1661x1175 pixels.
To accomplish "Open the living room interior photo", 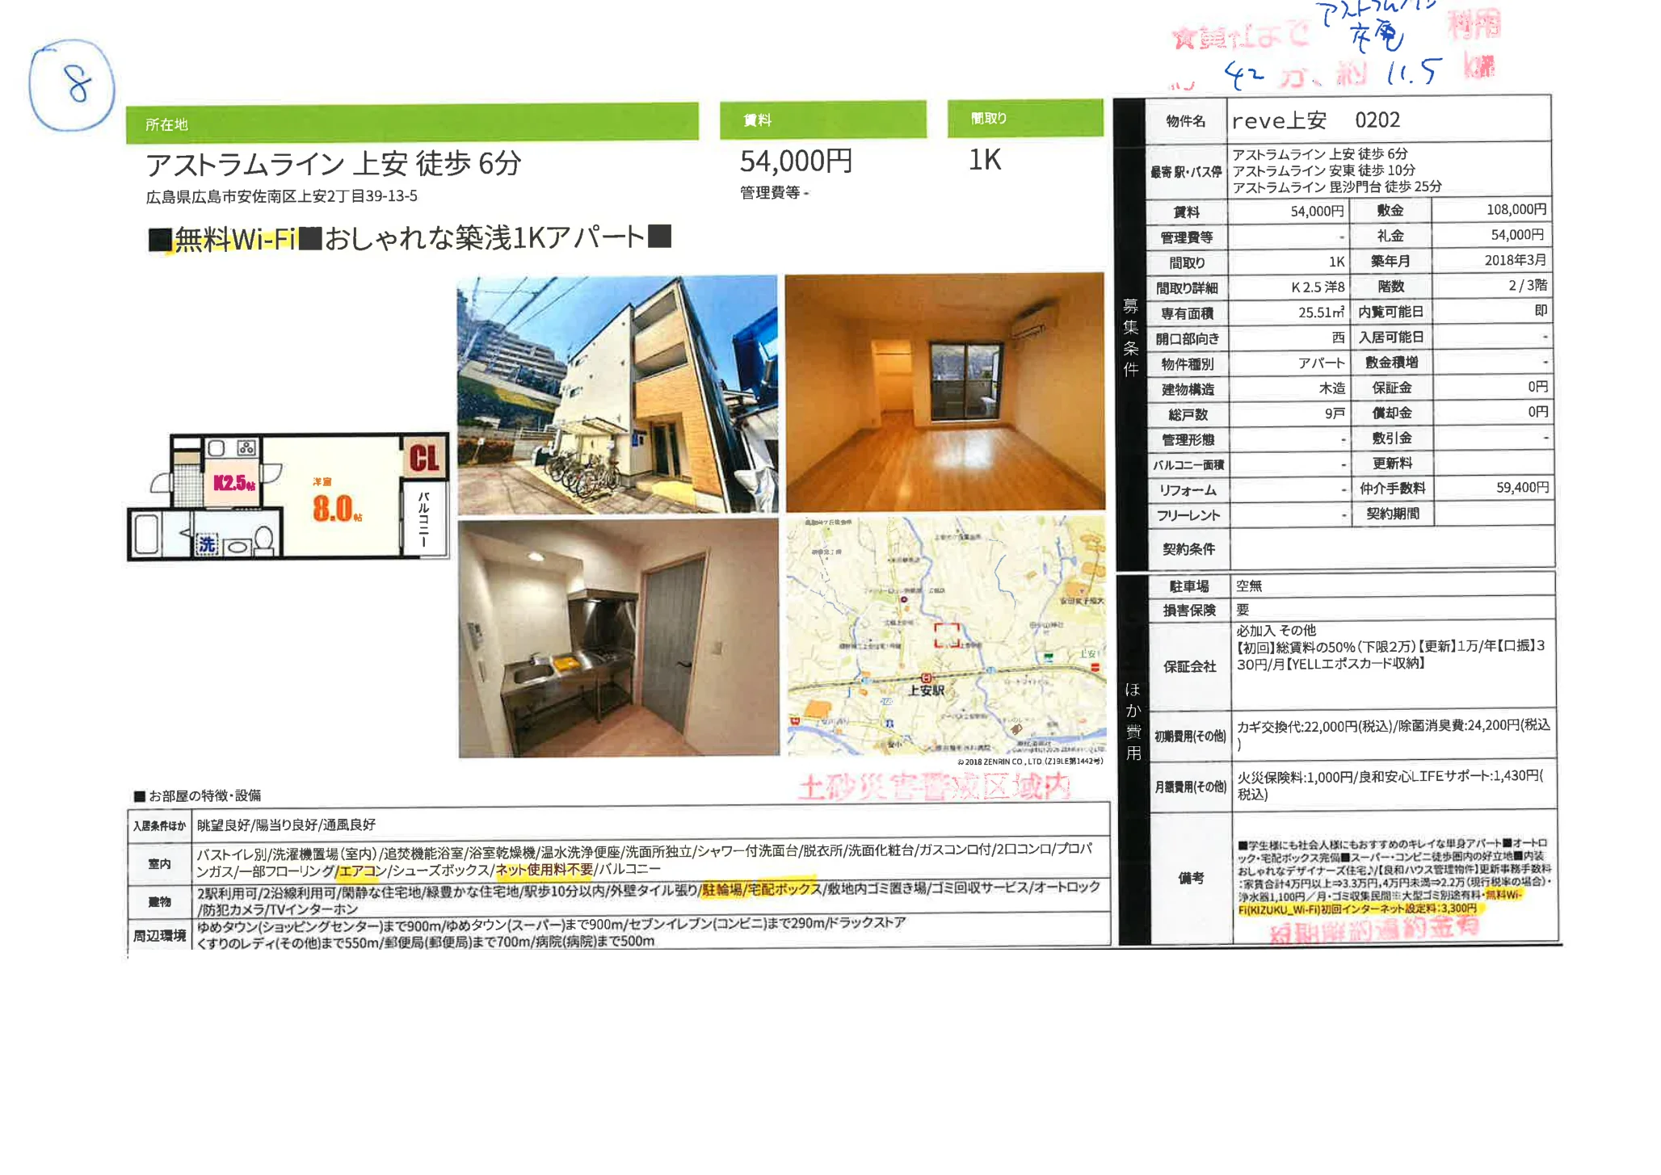I will click(944, 392).
